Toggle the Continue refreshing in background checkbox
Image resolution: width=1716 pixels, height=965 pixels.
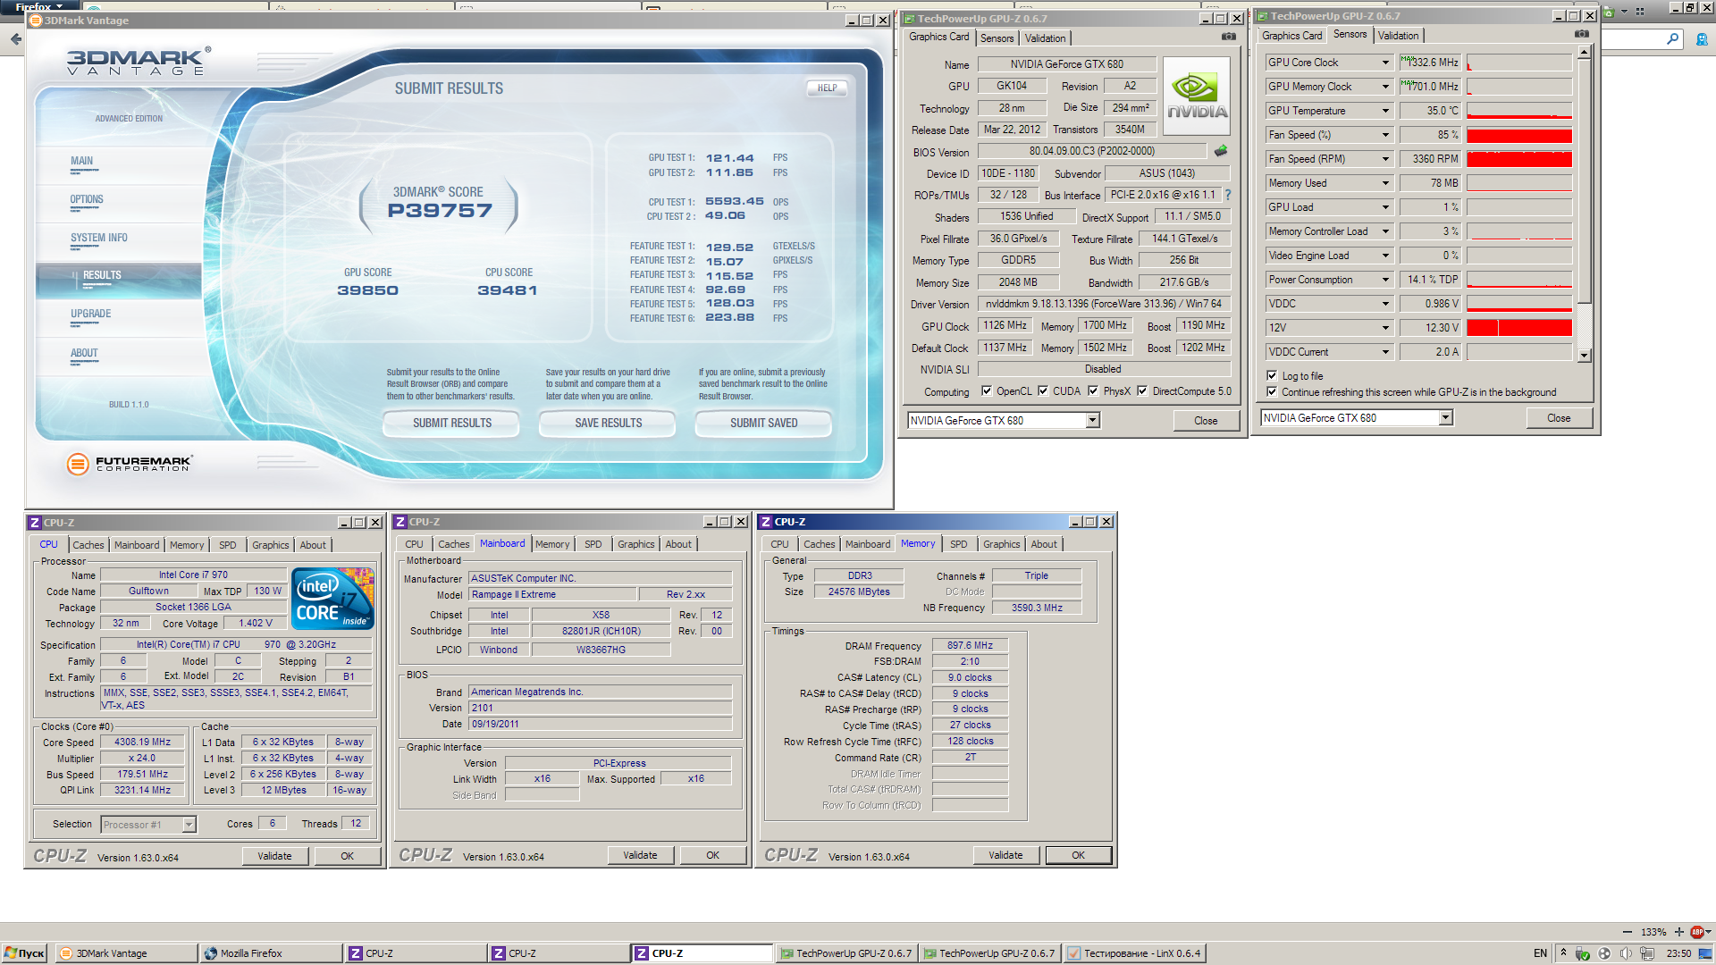[1272, 392]
